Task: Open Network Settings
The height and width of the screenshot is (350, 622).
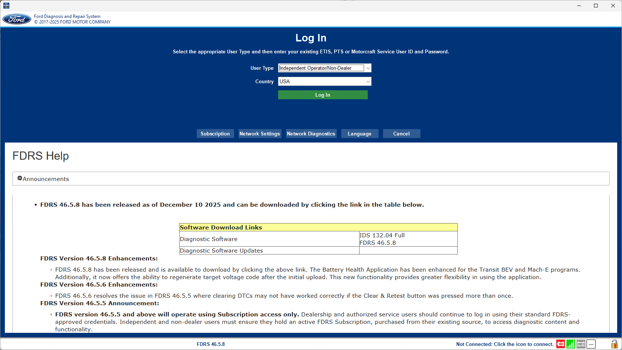Action: click(259, 134)
